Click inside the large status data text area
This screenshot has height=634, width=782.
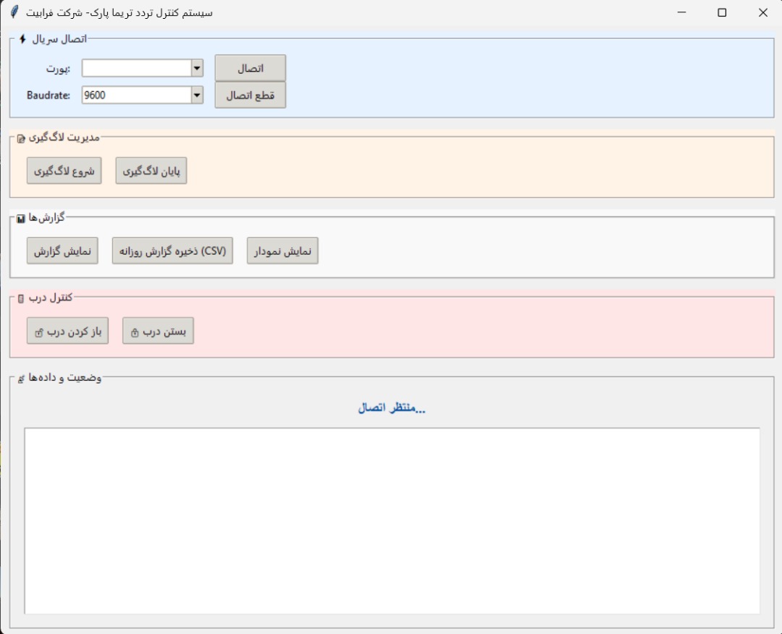(x=392, y=520)
